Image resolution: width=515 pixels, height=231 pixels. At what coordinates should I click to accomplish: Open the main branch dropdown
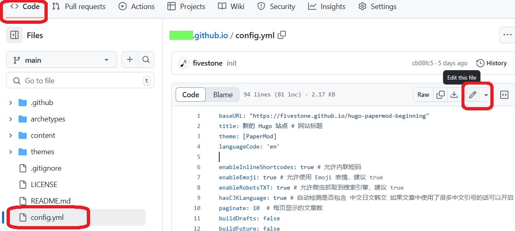click(62, 60)
